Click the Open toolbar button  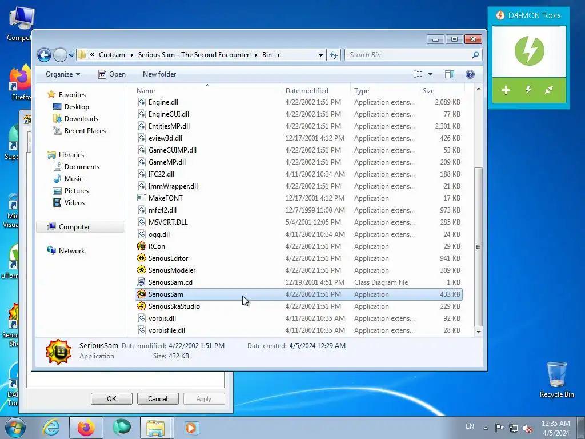click(112, 74)
